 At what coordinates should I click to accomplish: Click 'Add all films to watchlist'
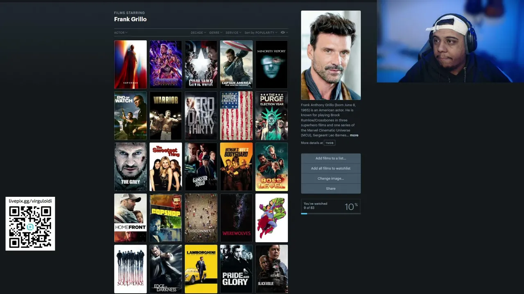click(331, 168)
